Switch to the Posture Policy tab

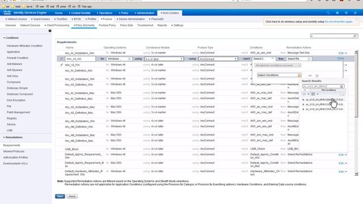[107, 25]
